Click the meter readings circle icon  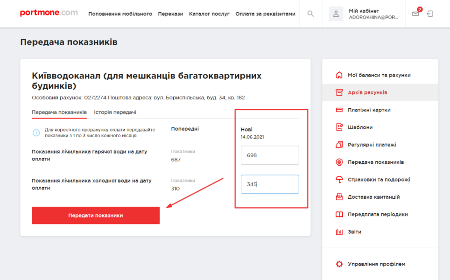[x=339, y=162]
